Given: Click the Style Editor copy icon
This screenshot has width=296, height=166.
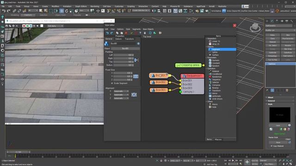Looking at the screenshot, I should coord(117,33).
